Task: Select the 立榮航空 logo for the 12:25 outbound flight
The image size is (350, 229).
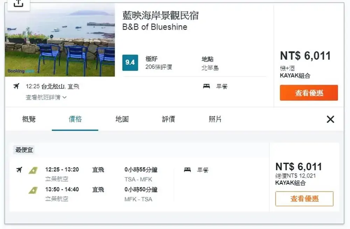Action: pos(33,171)
